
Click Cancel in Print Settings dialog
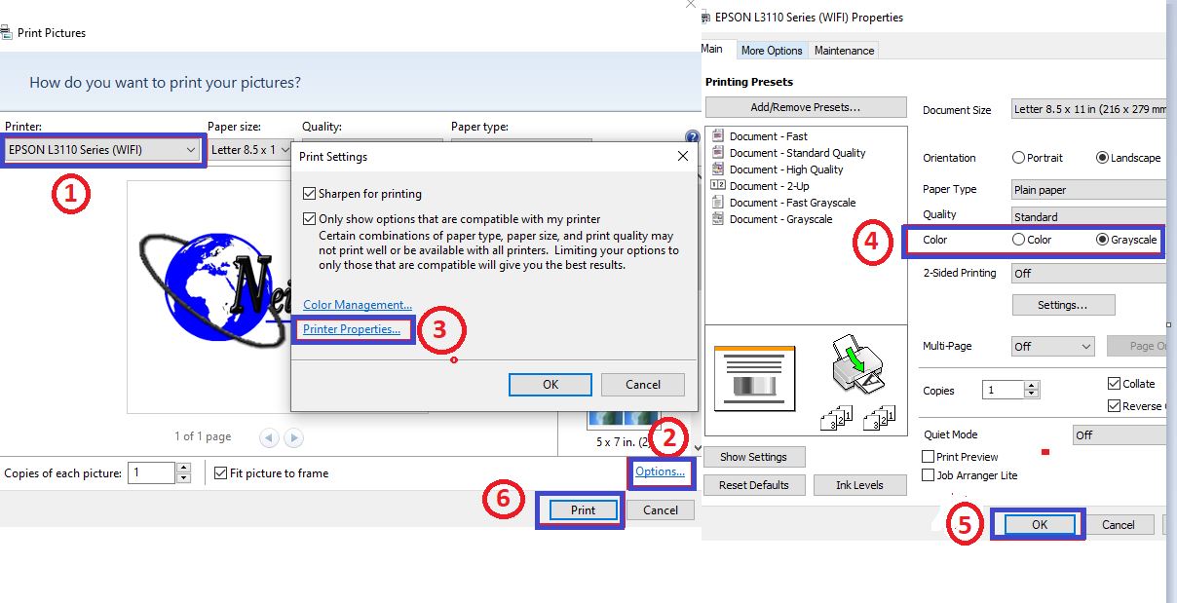coord(643,385)
